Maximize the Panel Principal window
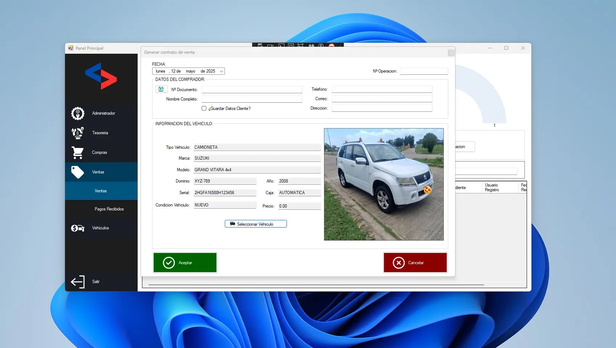The image size is (616, 348). tap(506, 48)
